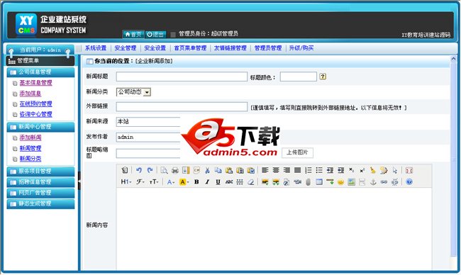The width and height of the screenshot is (461, 275).
Task: Apply italic formatting in editor
Action: point(207,182)
